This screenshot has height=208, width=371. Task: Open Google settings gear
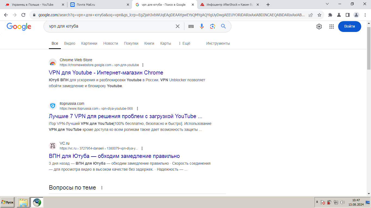319,27
